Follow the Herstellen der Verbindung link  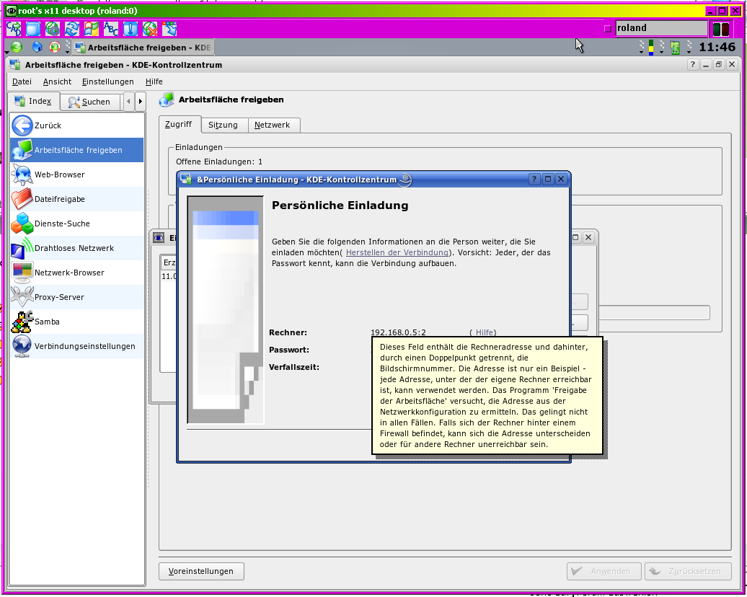[x=397, y=252]
